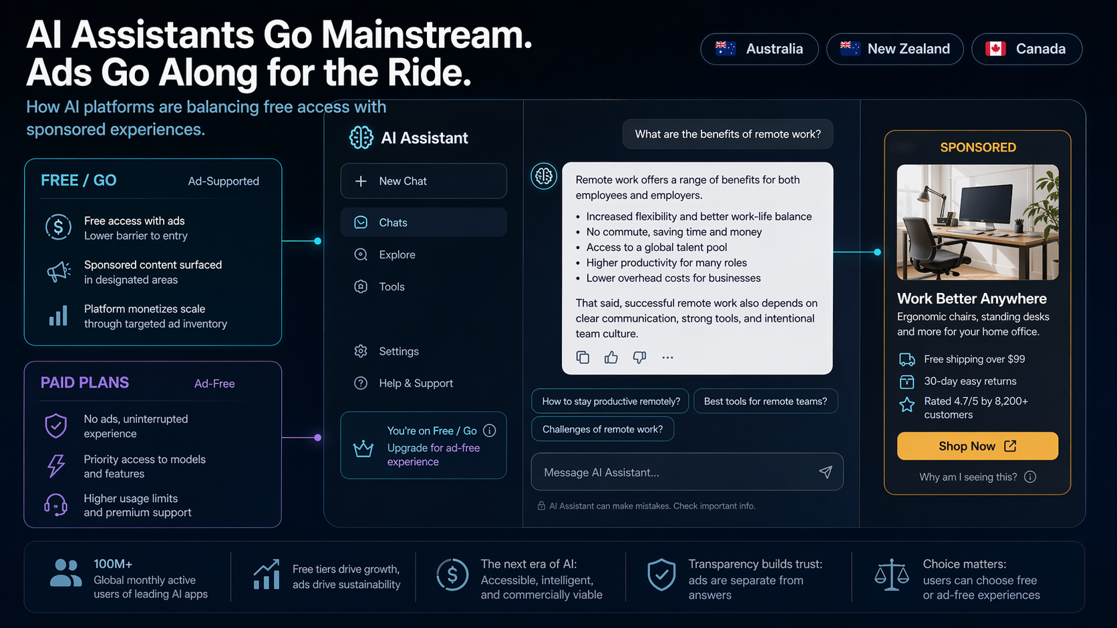Screen dimensions: 1117x628
Task: Click the 'Free shipping over $99' line
Action: 975,359
